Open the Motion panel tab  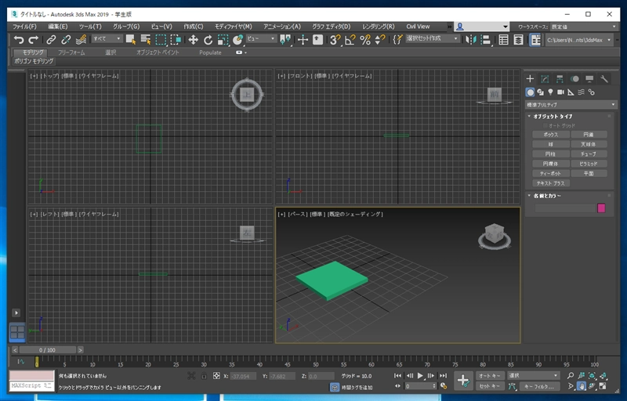(574, 78)
